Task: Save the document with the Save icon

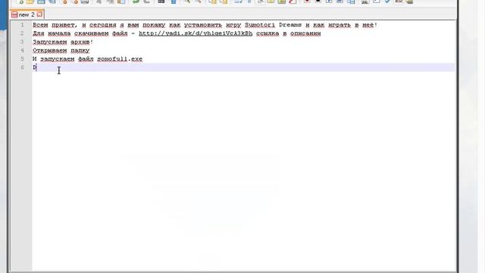Action: coord(41,2)
